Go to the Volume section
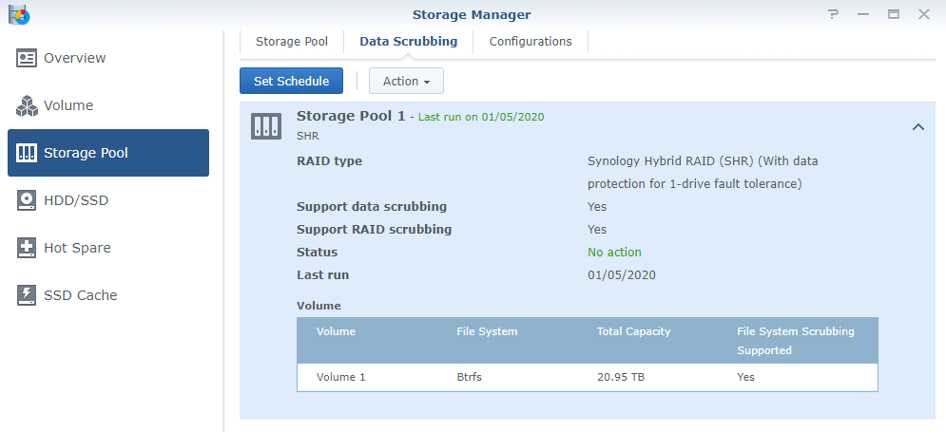Screen dimensions: 946x432 pos(108,105)
